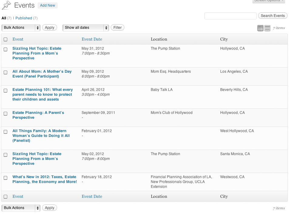Click the 'February 18, 2012' date cell
Viewport: 290px width, 216px height.
(x=97, y=177)
